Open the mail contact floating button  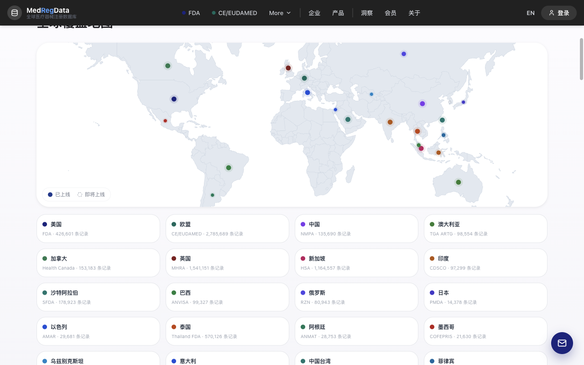coord(562,343)
